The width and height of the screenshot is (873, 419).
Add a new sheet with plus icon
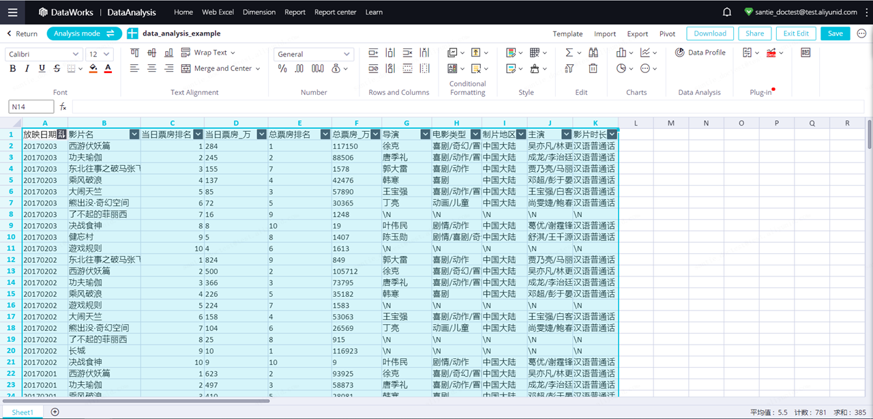pos(55,411)
